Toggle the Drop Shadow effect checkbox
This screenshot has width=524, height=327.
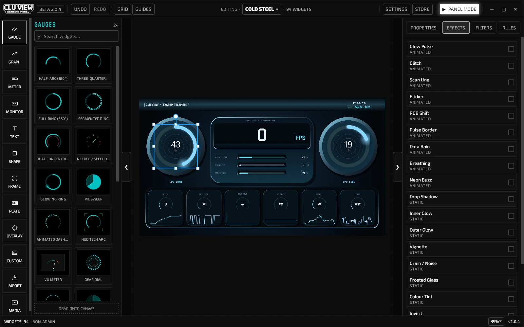511,199
